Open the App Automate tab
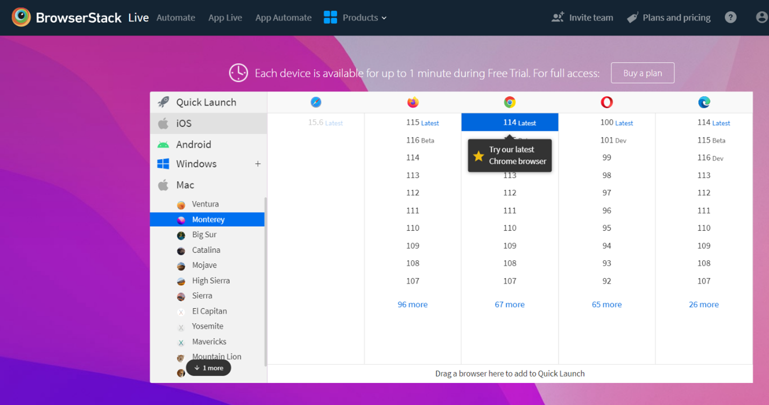Viewport: 769px width, 405px height. point(283,18)
